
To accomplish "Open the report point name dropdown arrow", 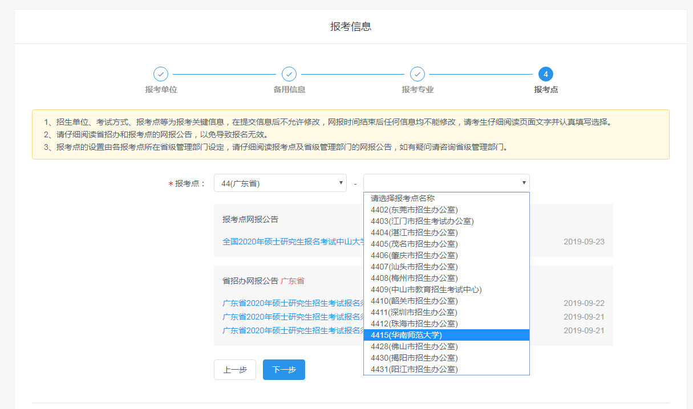I will click(523, 182).
